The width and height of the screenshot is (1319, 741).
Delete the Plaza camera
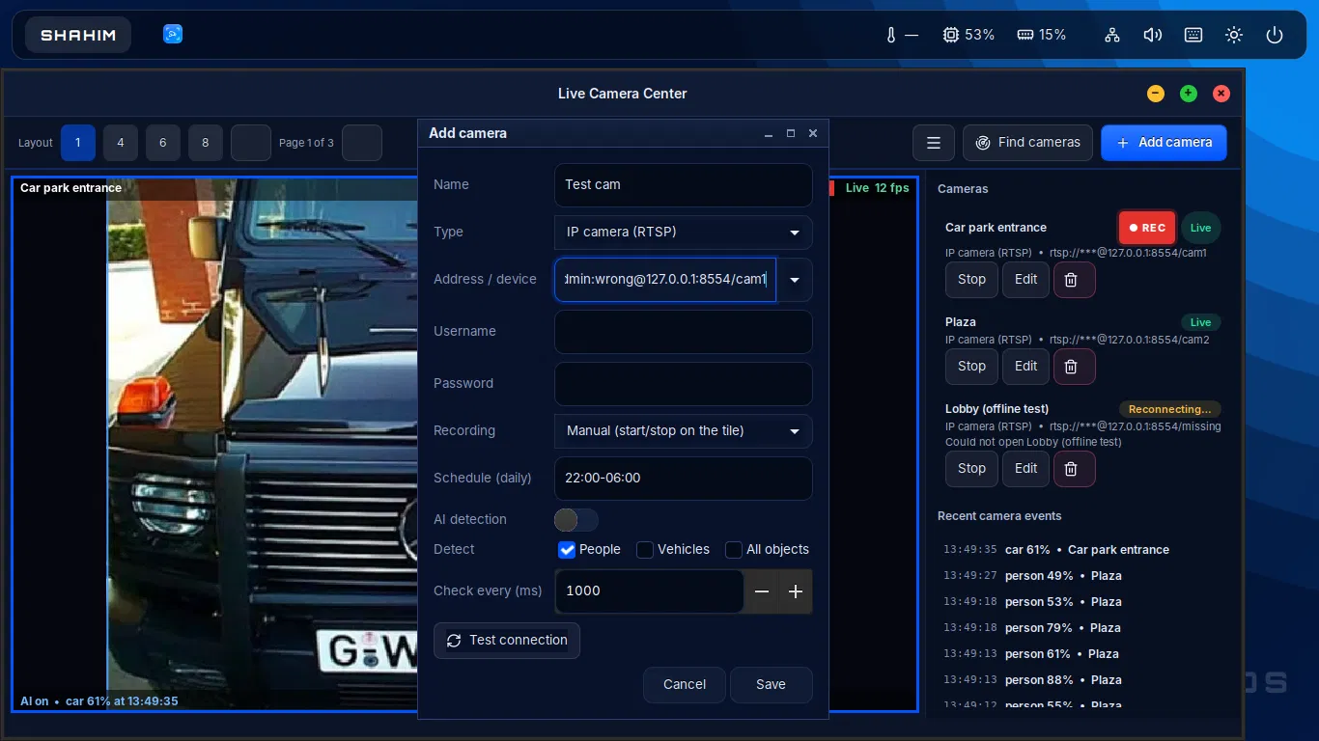pos(1074,367)
